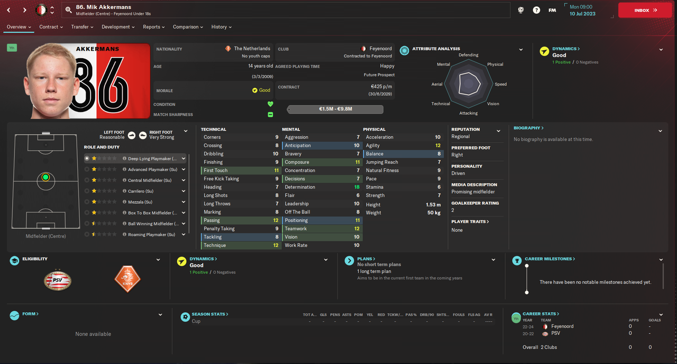Open the skull icon in top bar
The height and width of the screenshot is (364, 677).
[x=521, y=10]
